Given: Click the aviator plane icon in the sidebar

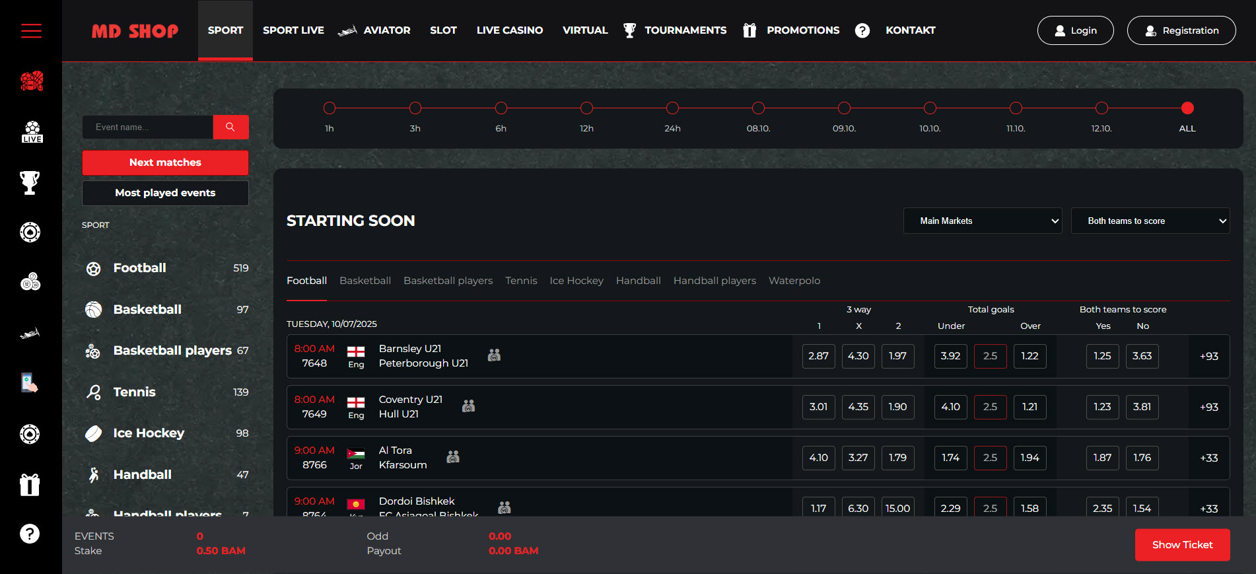Looking at the screenshot, I should 30,334.
